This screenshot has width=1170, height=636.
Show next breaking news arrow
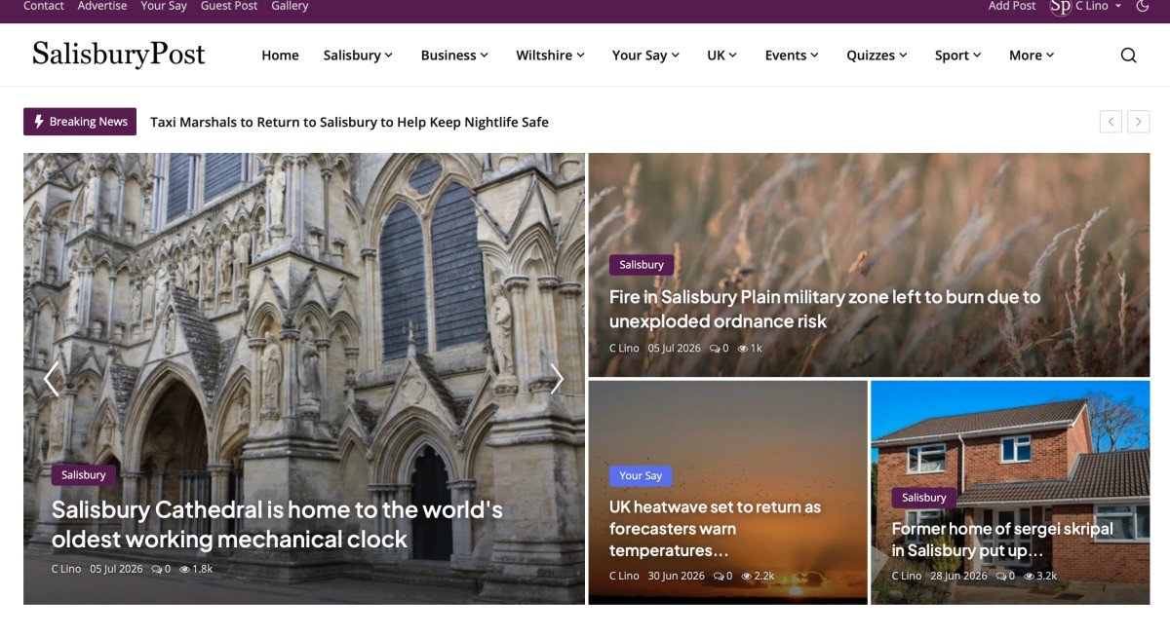click(1138, 122)
